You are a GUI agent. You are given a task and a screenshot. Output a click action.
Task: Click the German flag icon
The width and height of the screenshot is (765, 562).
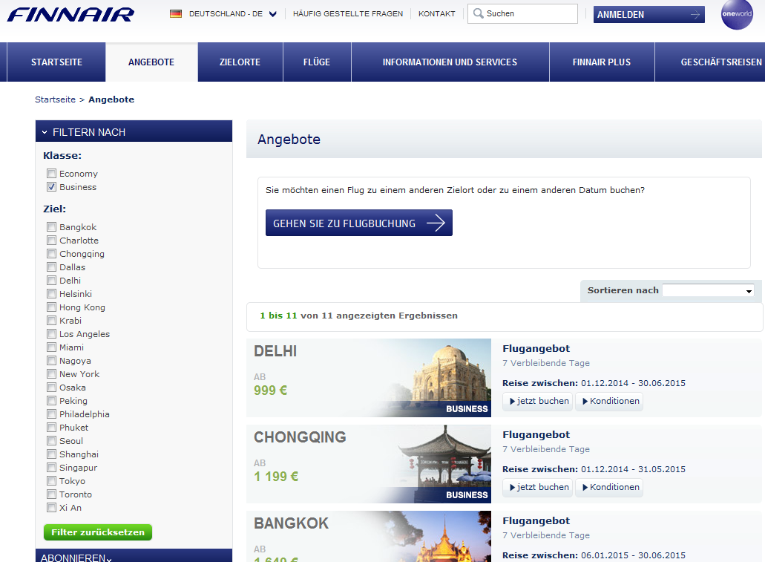(x=176, y=13)
